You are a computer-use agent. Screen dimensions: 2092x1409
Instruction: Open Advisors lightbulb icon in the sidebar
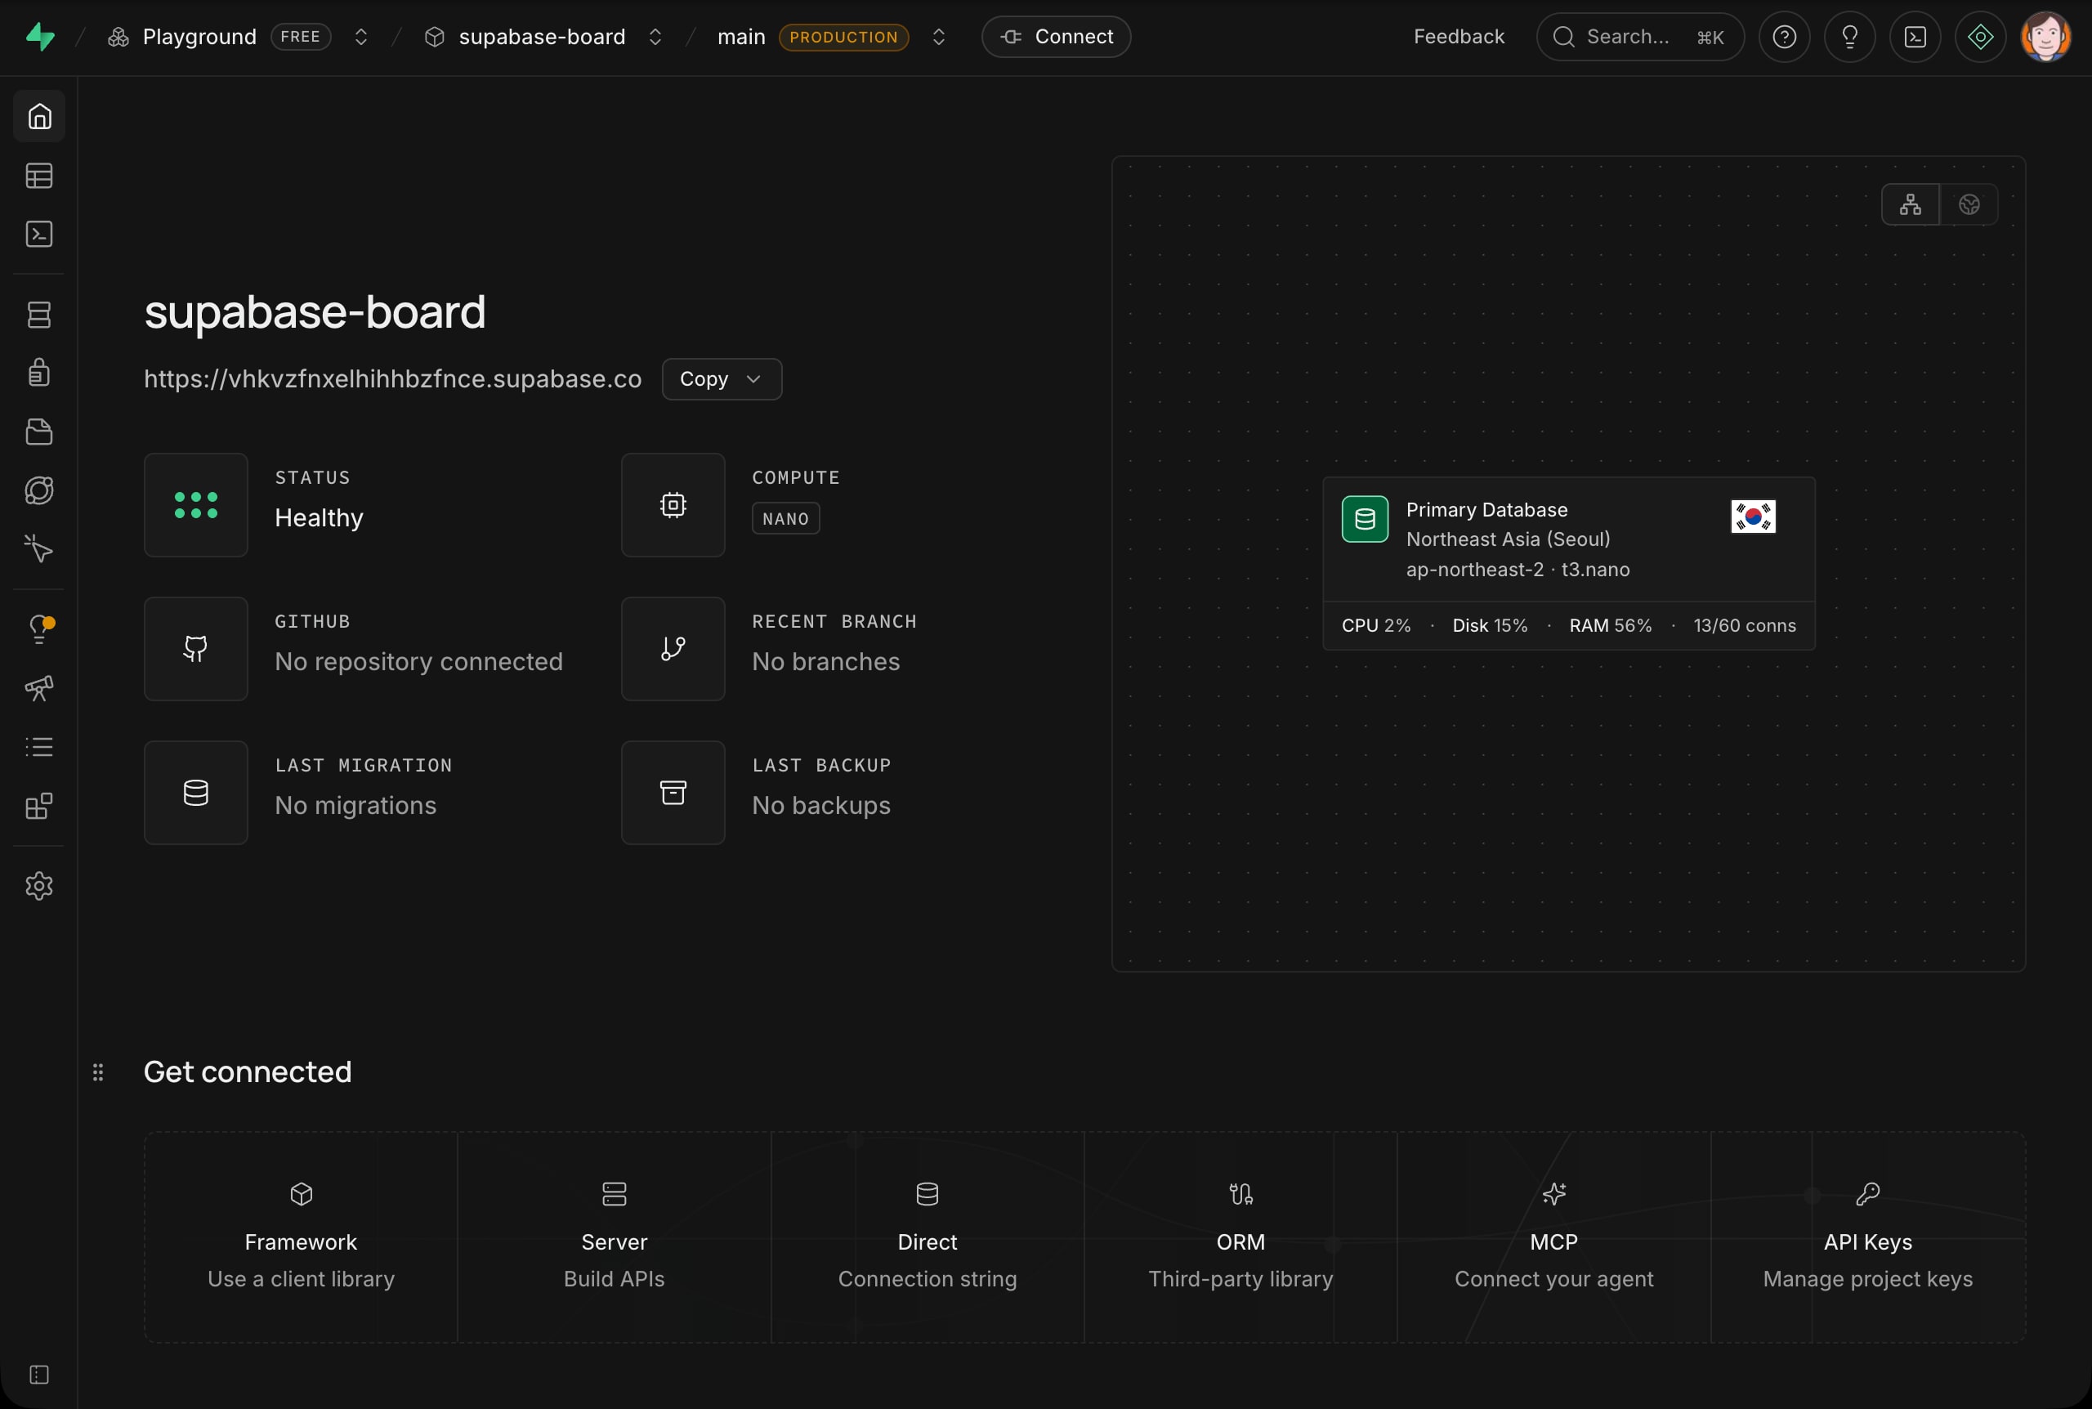pyautogui.click(x=39, y=629)
